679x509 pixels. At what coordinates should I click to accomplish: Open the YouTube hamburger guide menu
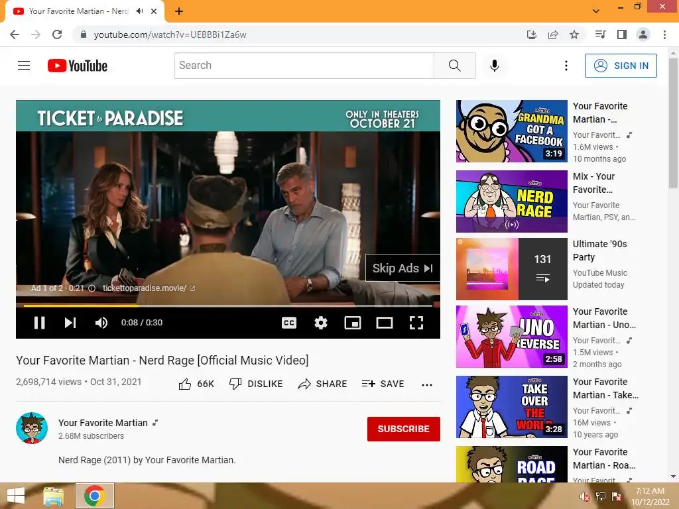(24, 66)
